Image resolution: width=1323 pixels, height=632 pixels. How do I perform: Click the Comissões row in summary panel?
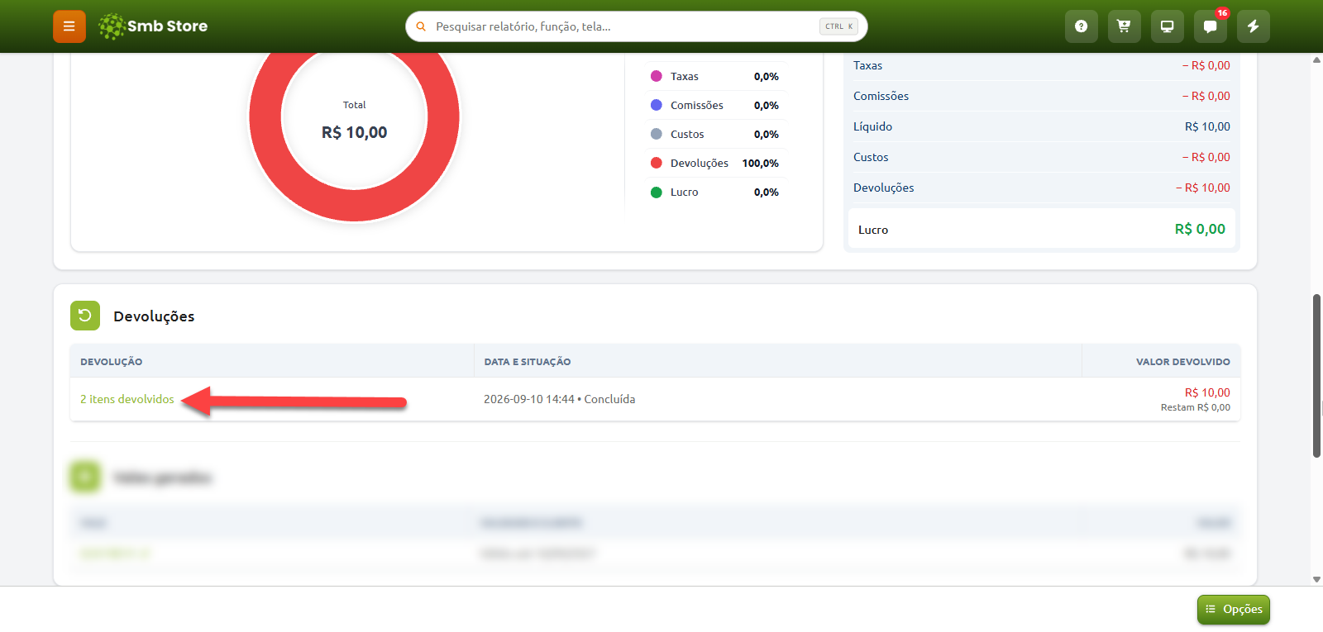[x=1042, y=96]
